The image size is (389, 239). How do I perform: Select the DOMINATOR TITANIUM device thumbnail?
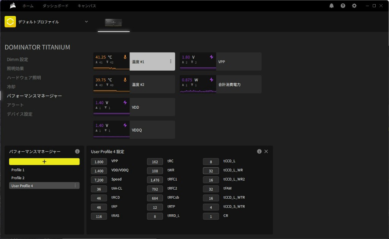click(x=114, y=22)
